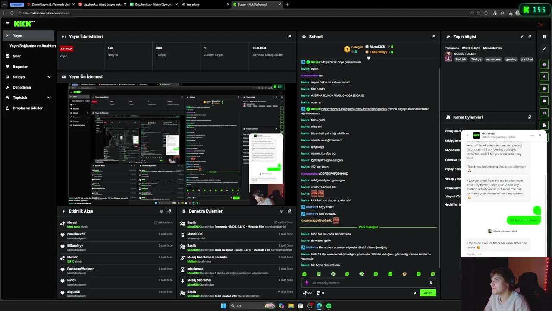Open the chat shop icon showing 0

[320, 293]
